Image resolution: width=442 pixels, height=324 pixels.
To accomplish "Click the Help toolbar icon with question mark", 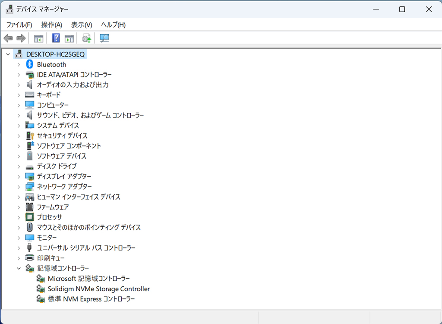I will click(x=56, y=38).
